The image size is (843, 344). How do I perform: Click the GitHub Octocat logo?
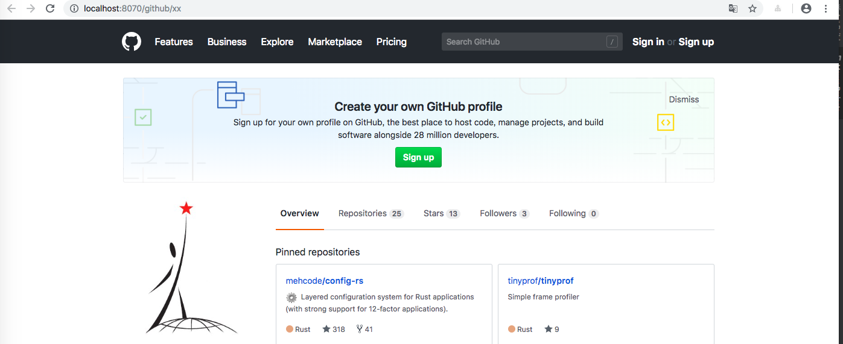click(132, 42)
